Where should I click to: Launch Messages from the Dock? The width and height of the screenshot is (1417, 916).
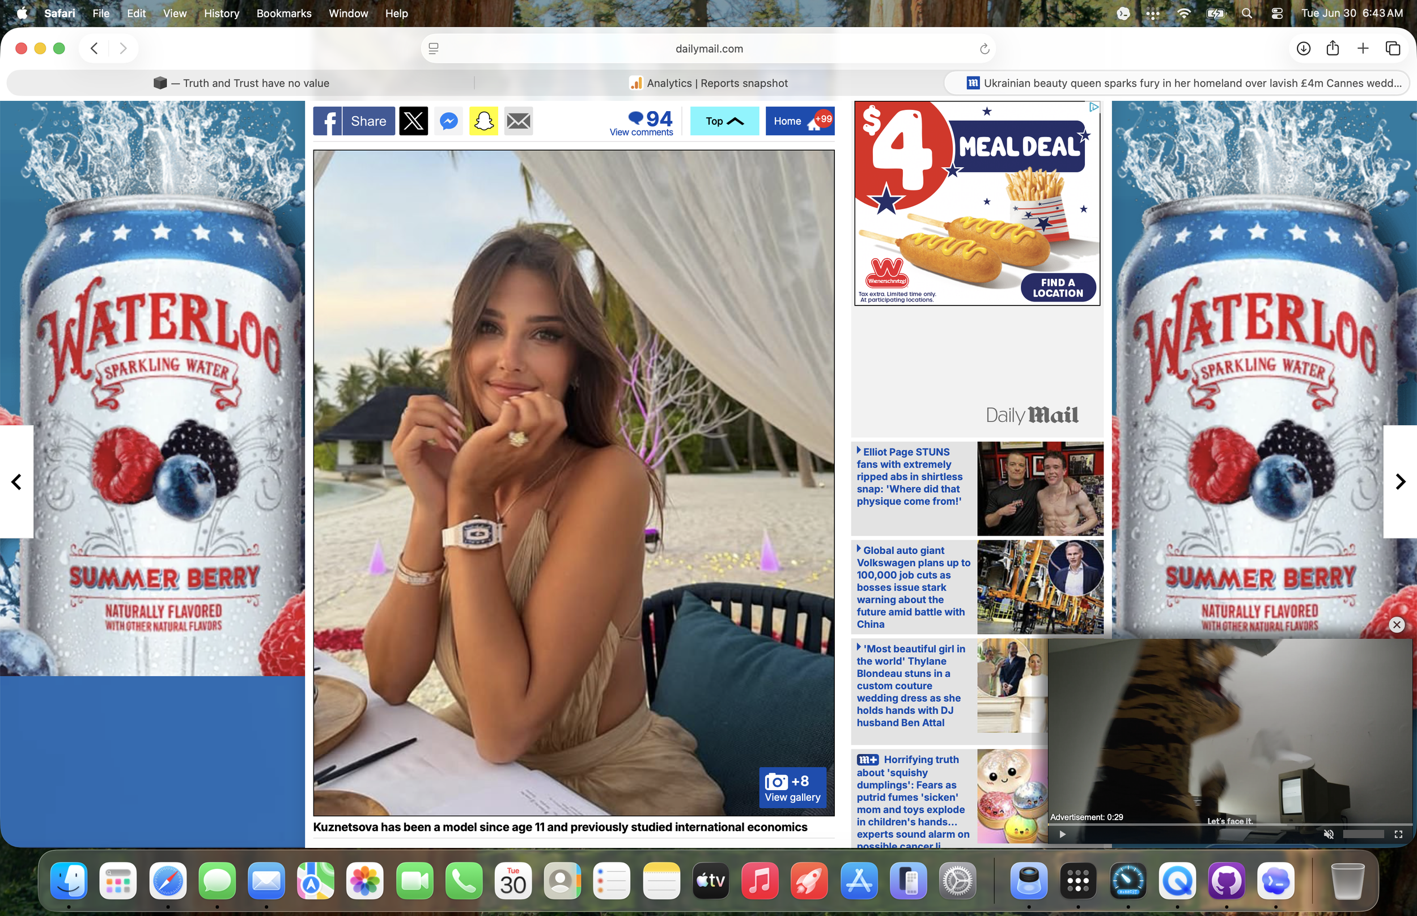[x=217, y=880]
